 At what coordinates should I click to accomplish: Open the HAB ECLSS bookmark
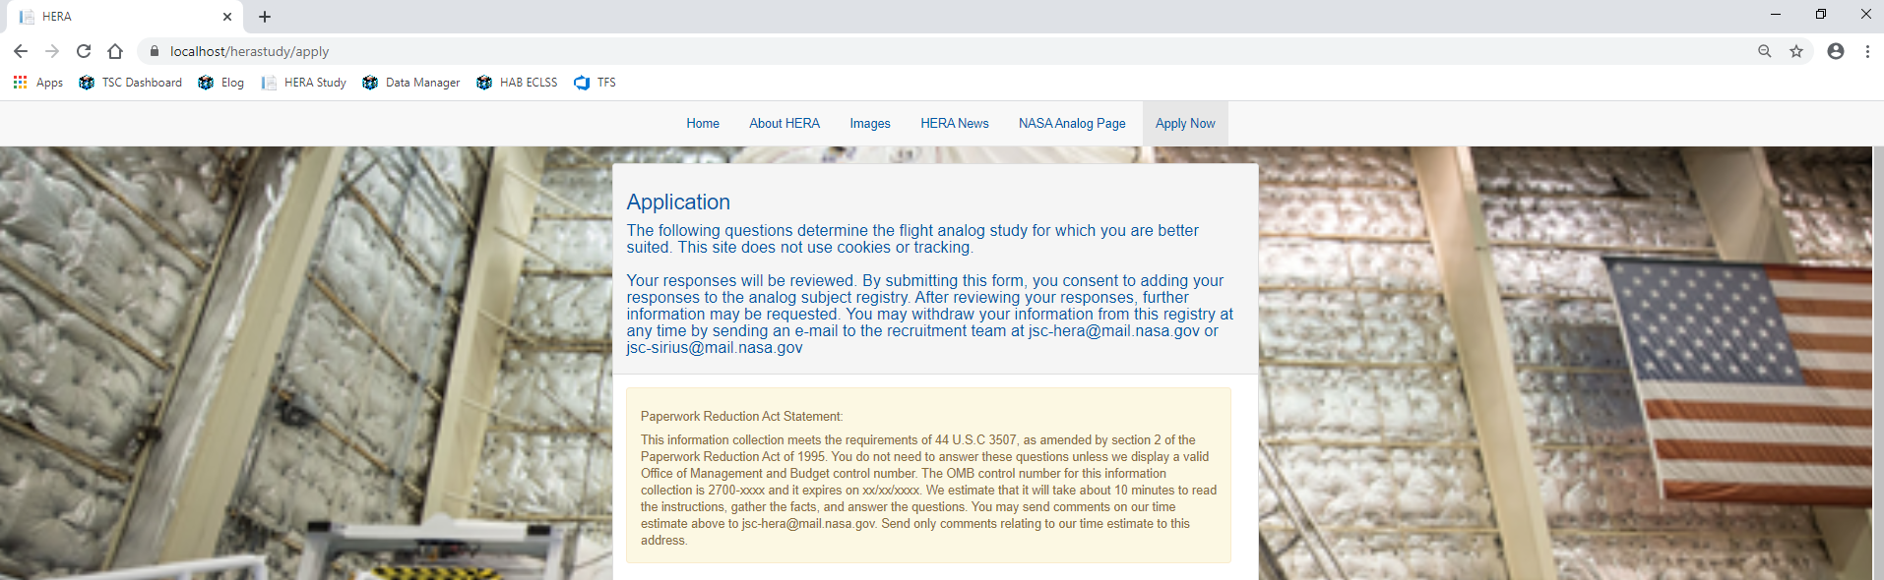pos(517,83)
